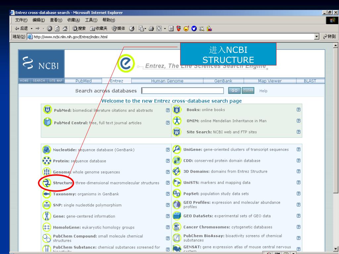The image size is (339, 254).
Task: Open the Books database icon
Action: click(177, 110)
